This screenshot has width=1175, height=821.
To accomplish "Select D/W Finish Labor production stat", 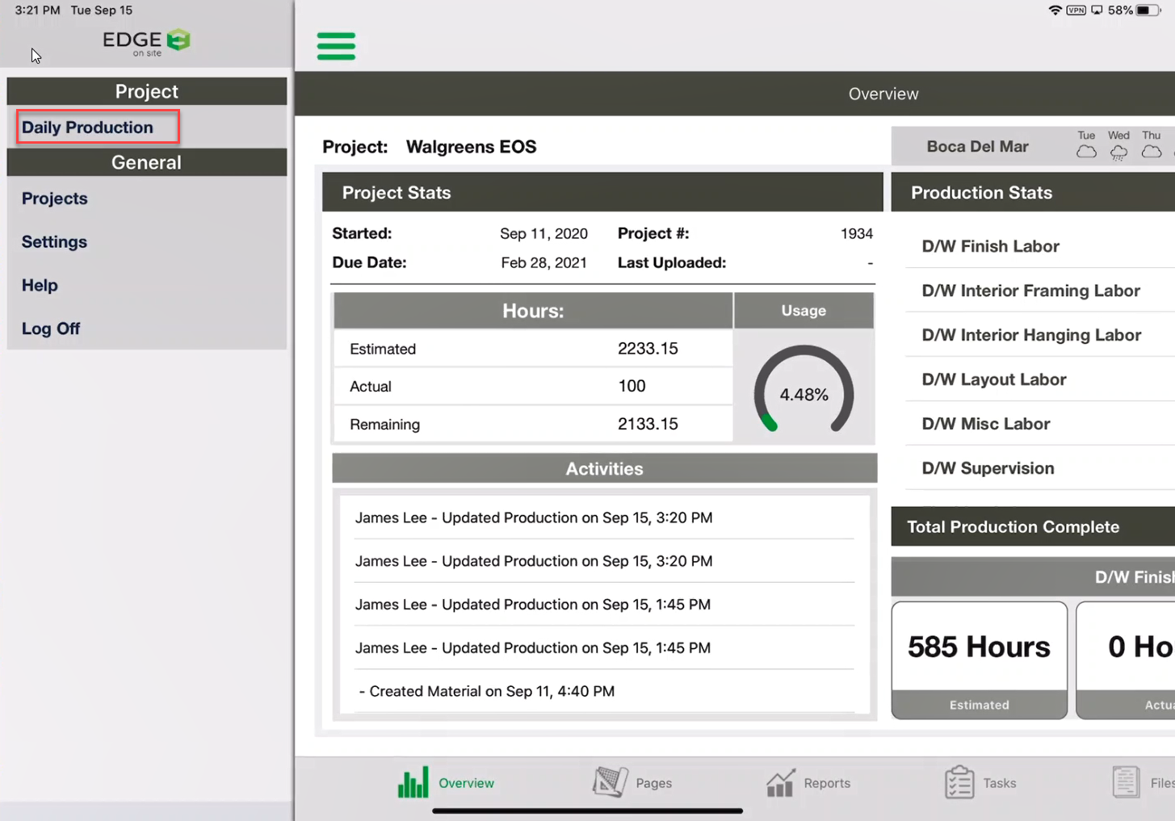I will tap(990, 246).
